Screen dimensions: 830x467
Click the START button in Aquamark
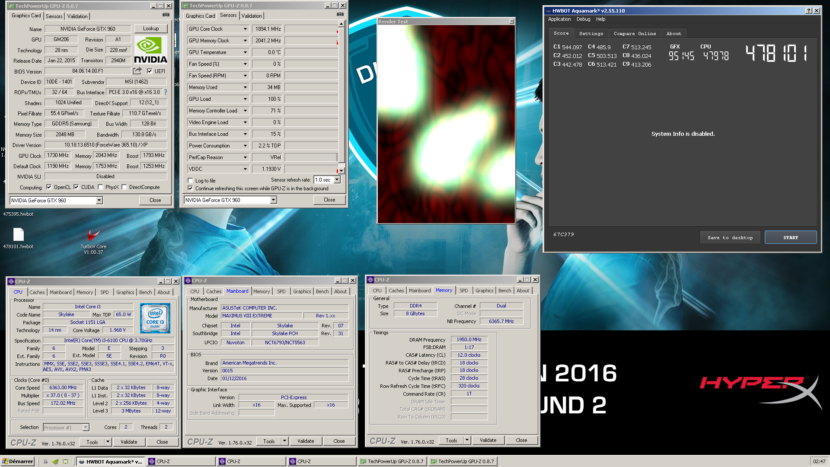click(791, 237)
